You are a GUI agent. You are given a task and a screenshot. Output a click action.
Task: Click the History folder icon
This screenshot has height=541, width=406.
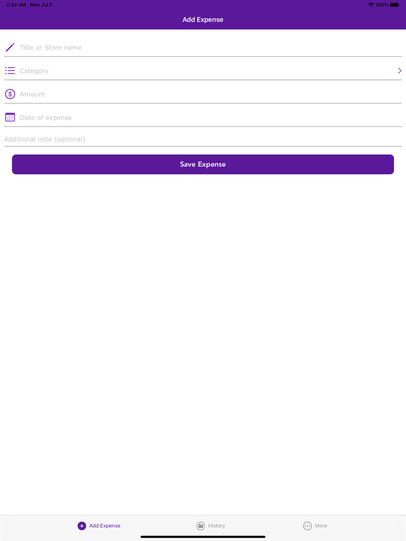[x=201, y=526]
